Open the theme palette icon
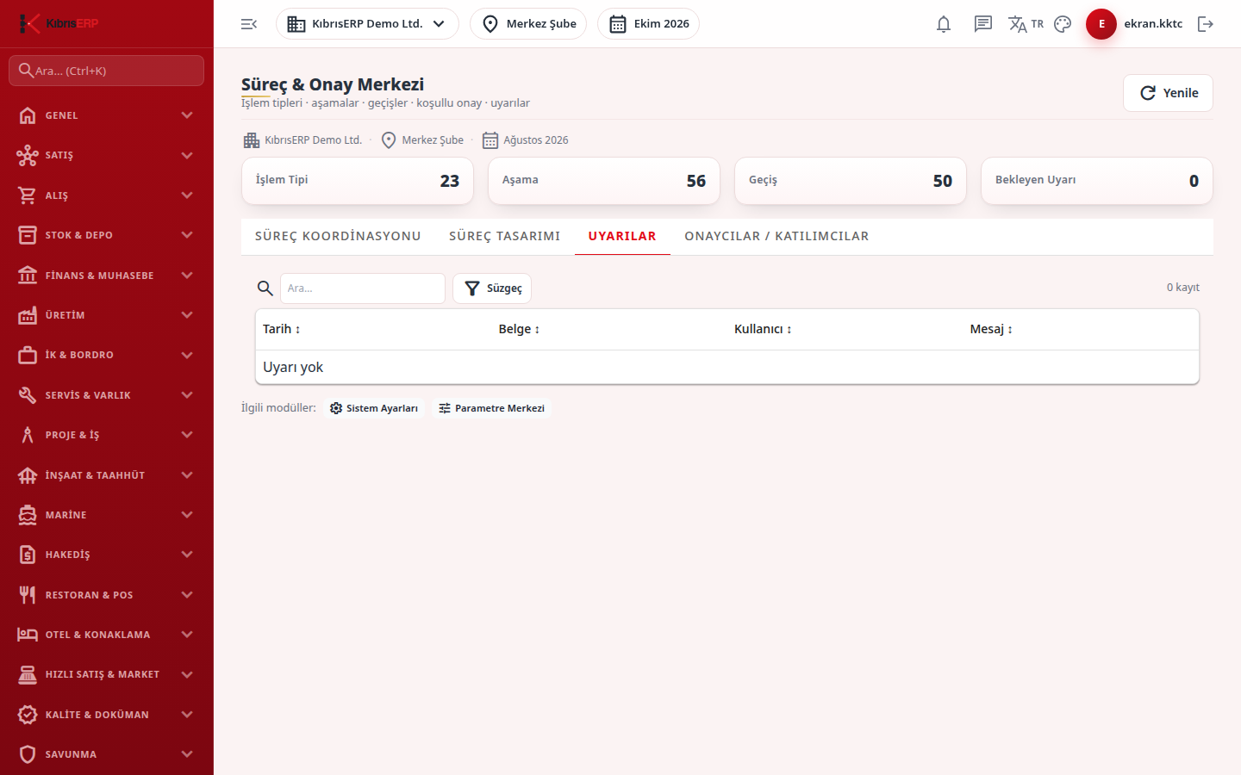 (x=1063, y=24)
